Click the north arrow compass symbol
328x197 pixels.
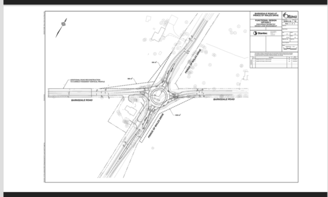(61, 27)
